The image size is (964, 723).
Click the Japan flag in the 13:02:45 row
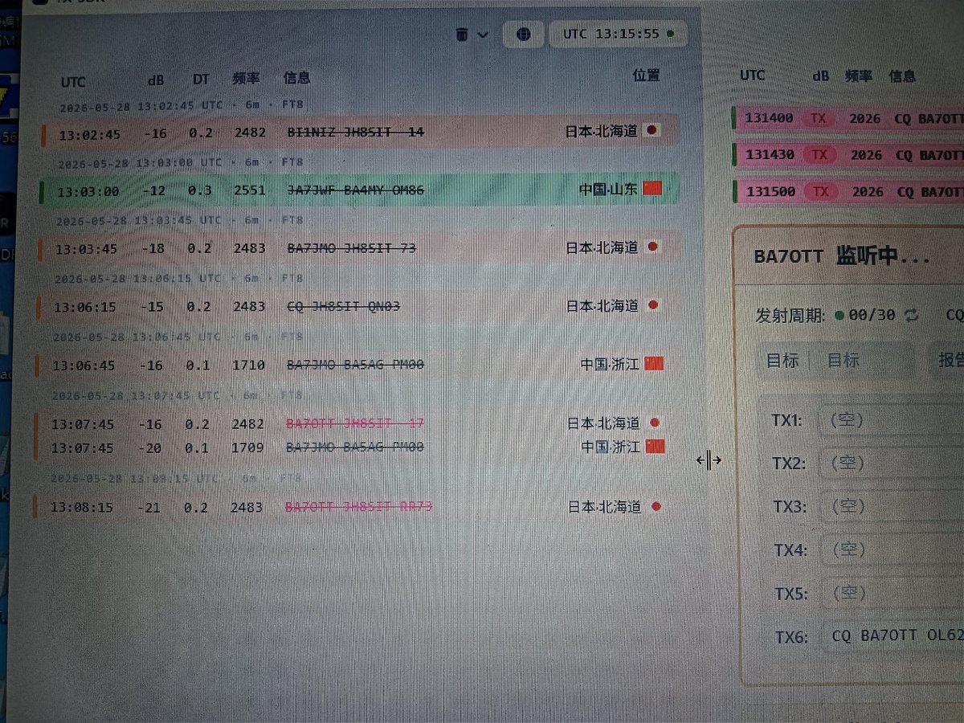coord(652,130)
